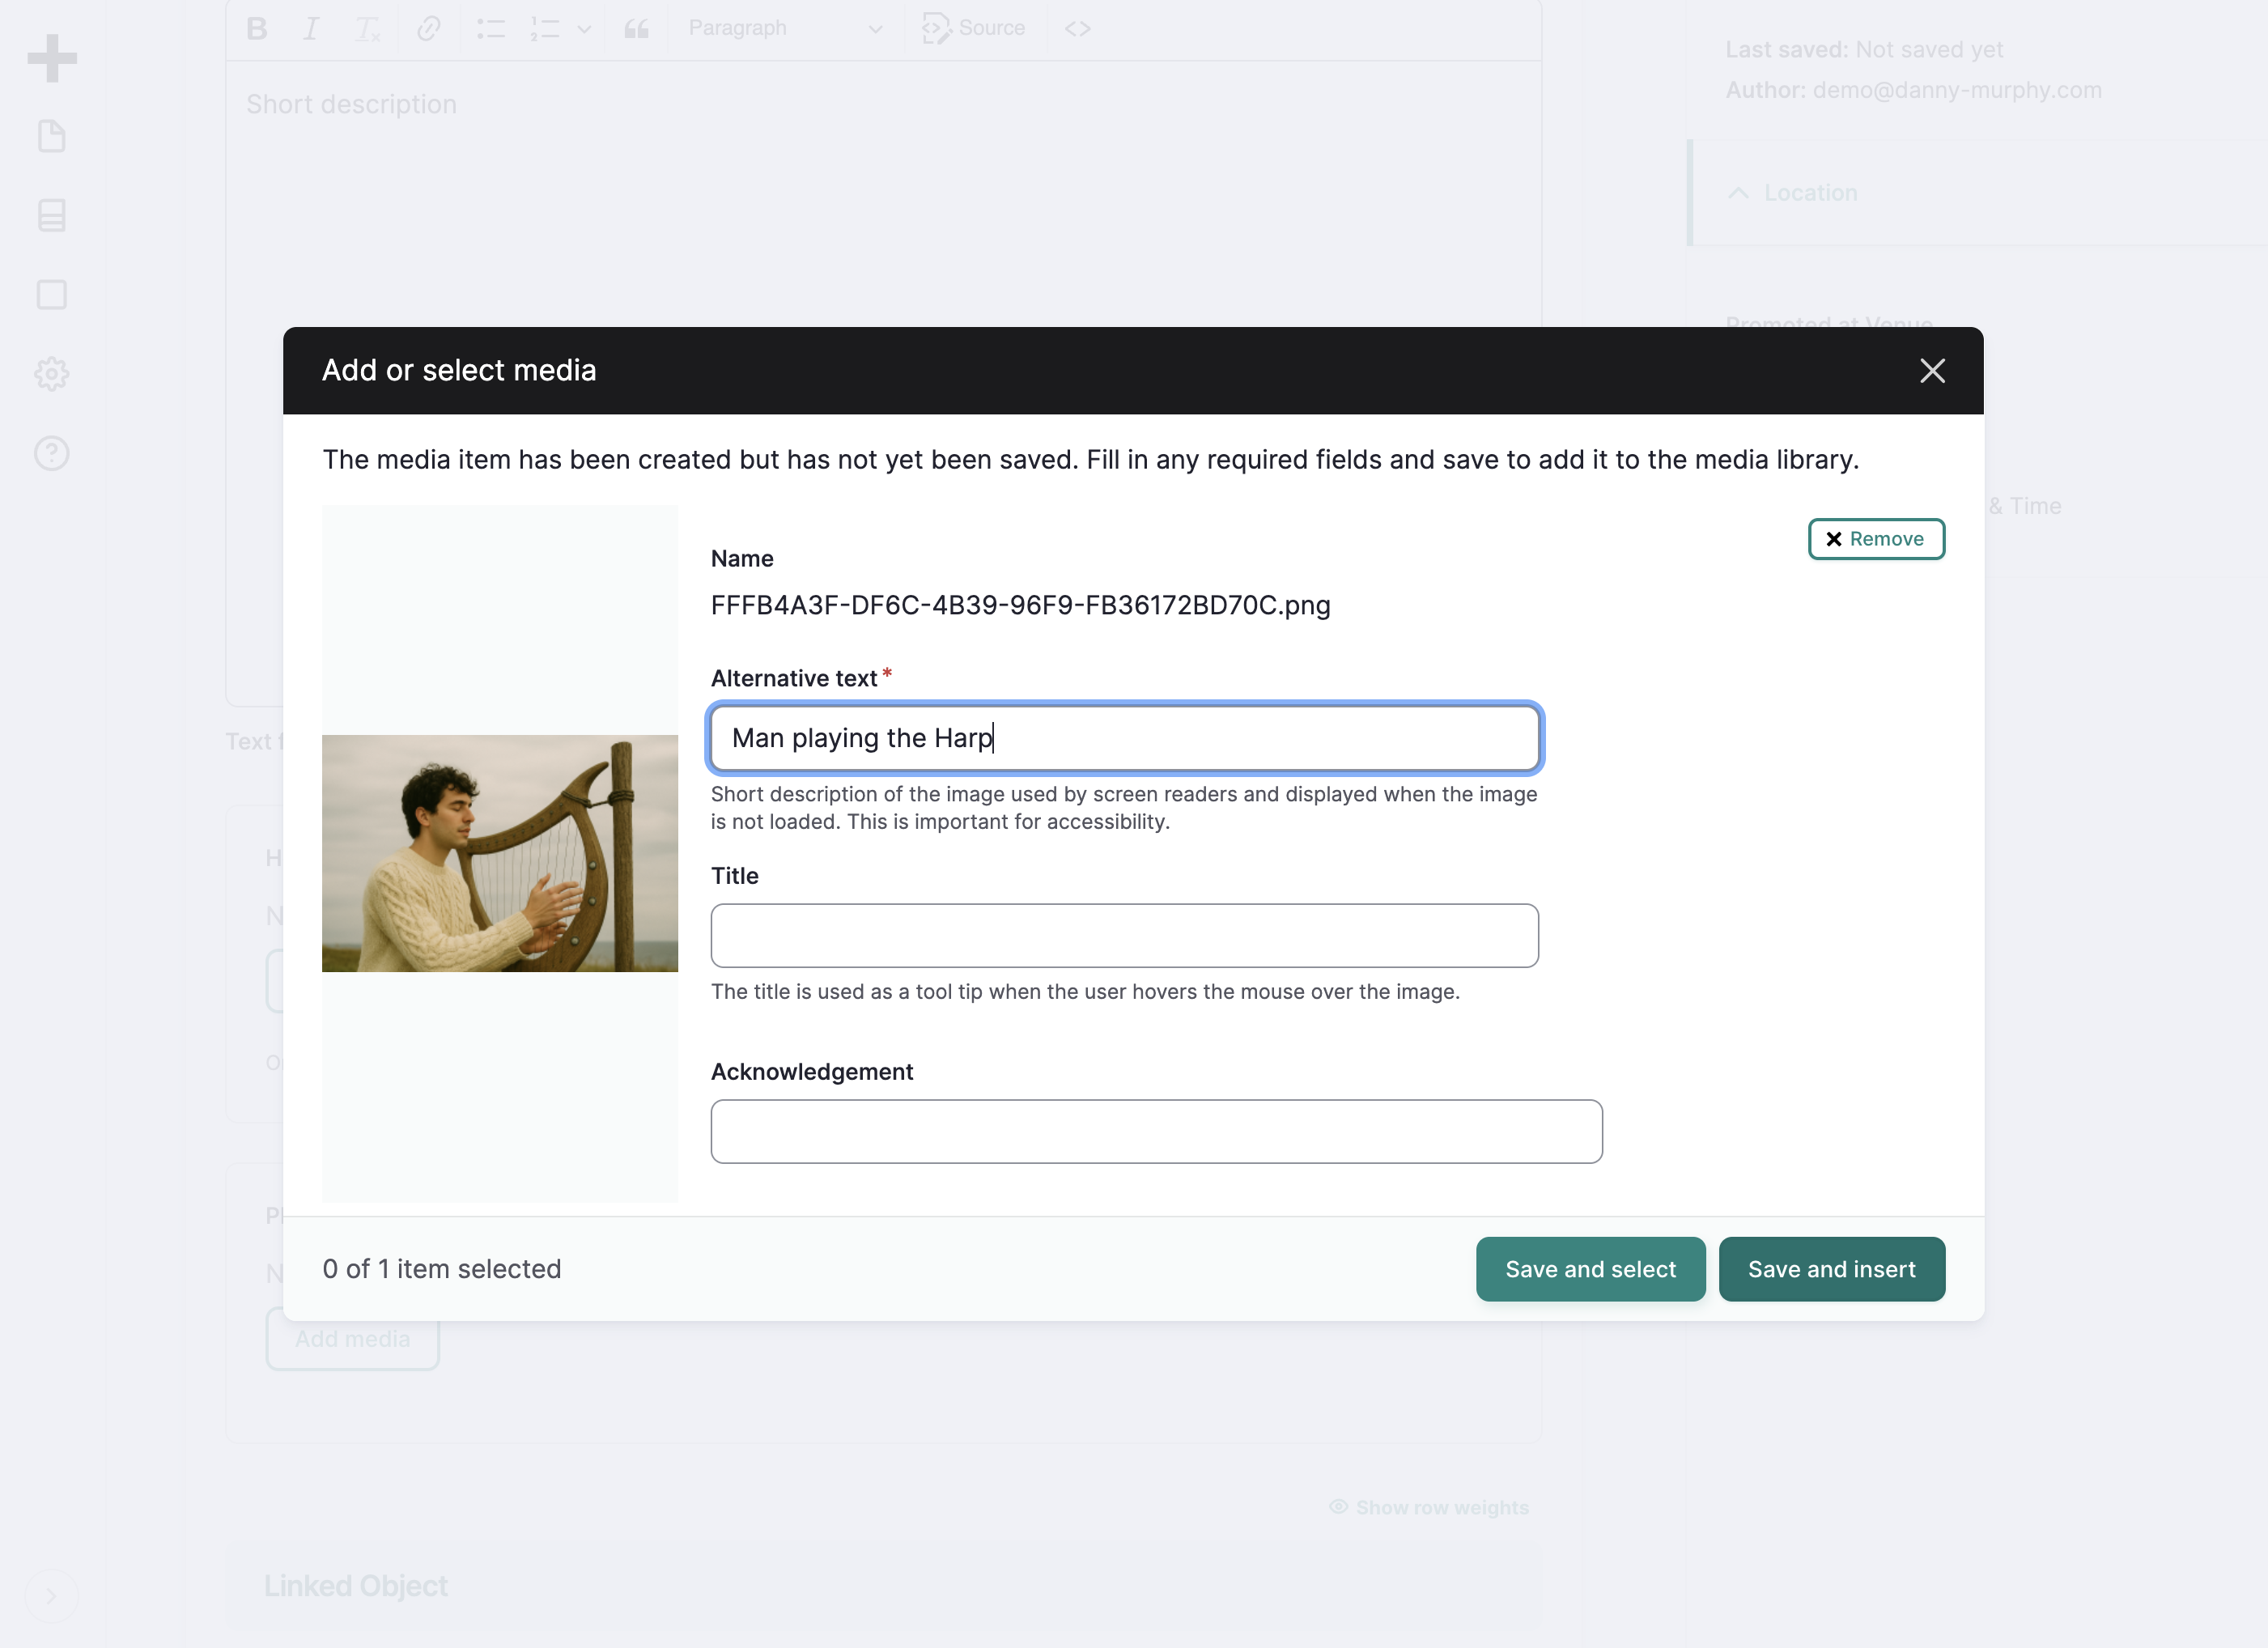The width and height of the screenshot is (2268, 1648).
Task: Collapse the Location section
Action: pos(1793,193)
